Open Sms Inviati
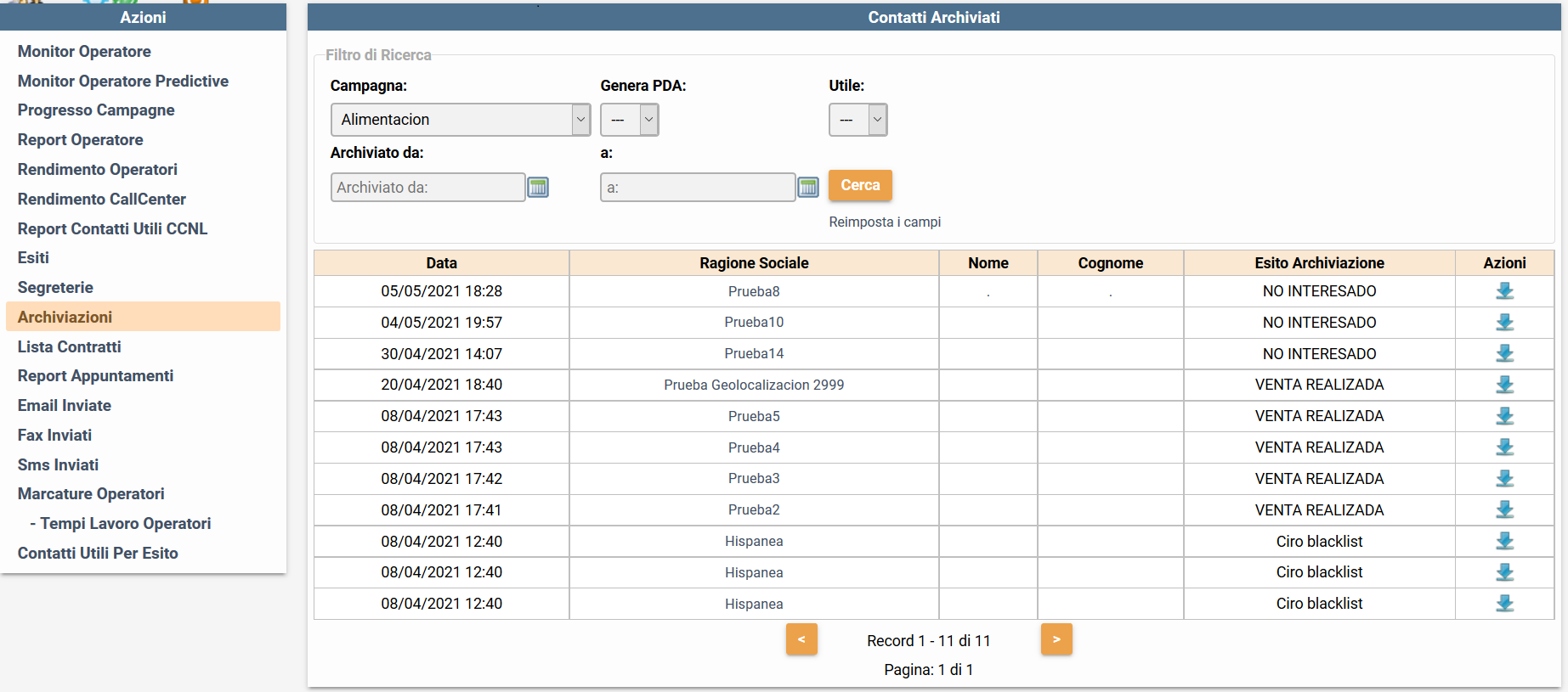Image resolution: width=1568 pixels, height=692 pixels. click(x=59, y=465)
